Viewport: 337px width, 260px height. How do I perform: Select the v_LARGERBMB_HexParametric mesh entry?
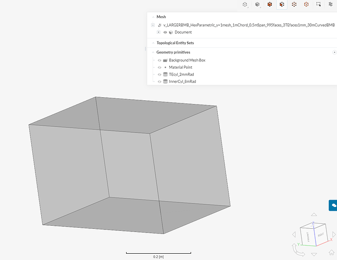(249, 25)
